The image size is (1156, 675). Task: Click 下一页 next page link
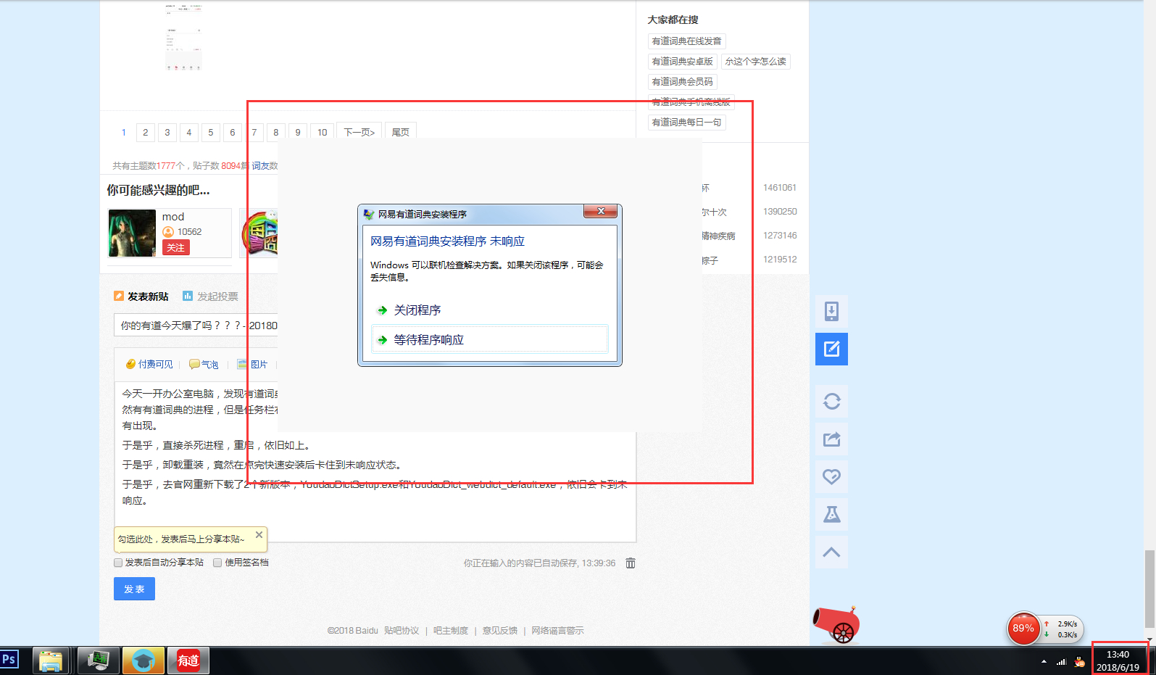(x=359, y=132)
